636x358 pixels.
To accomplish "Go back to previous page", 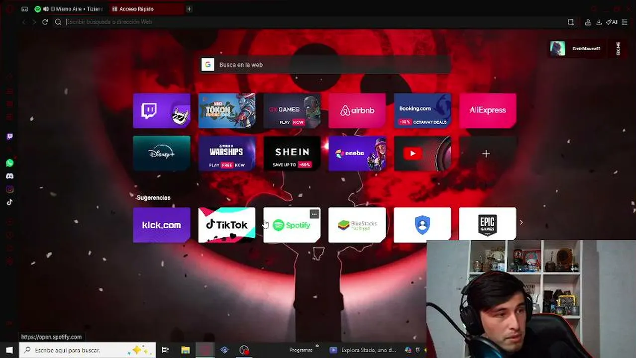I will 24,22.
